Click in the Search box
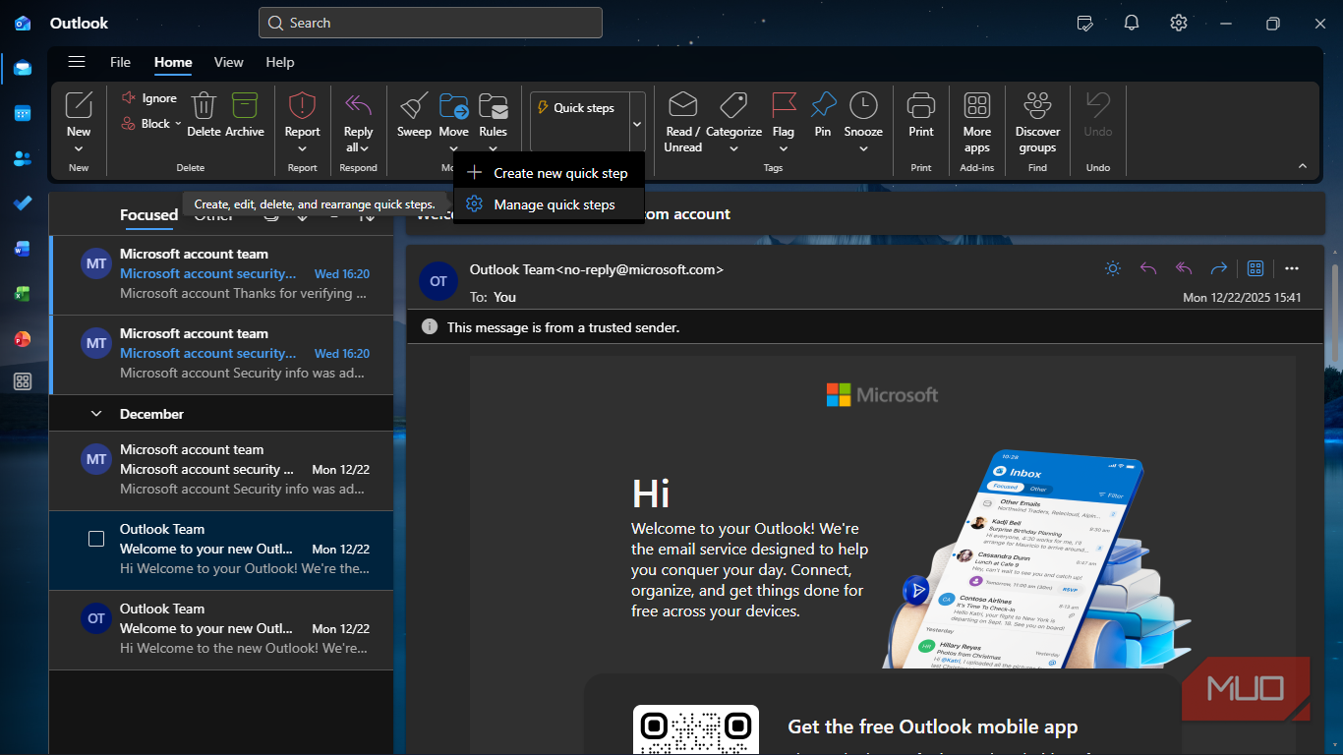The height and width of the screenshot is (755, 1343). [x=430, y=23]
